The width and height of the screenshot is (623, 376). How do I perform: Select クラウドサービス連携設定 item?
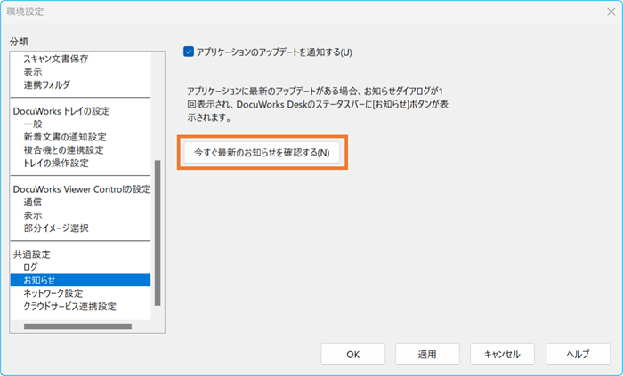[69, 307]
